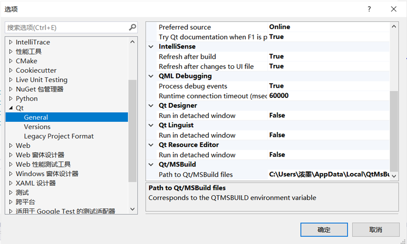This screenshot has width=407, height=244.
Task: Expand the Cookiecutter tree node
Action: coord(11,70)
